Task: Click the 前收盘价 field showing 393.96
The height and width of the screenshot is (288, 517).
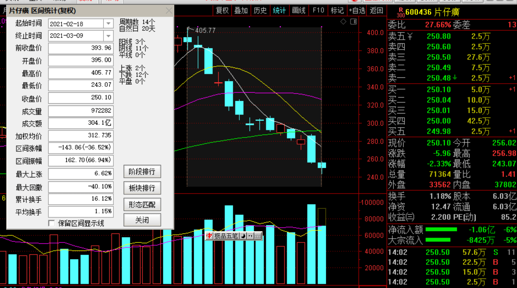Action: (x=81, y=48)
